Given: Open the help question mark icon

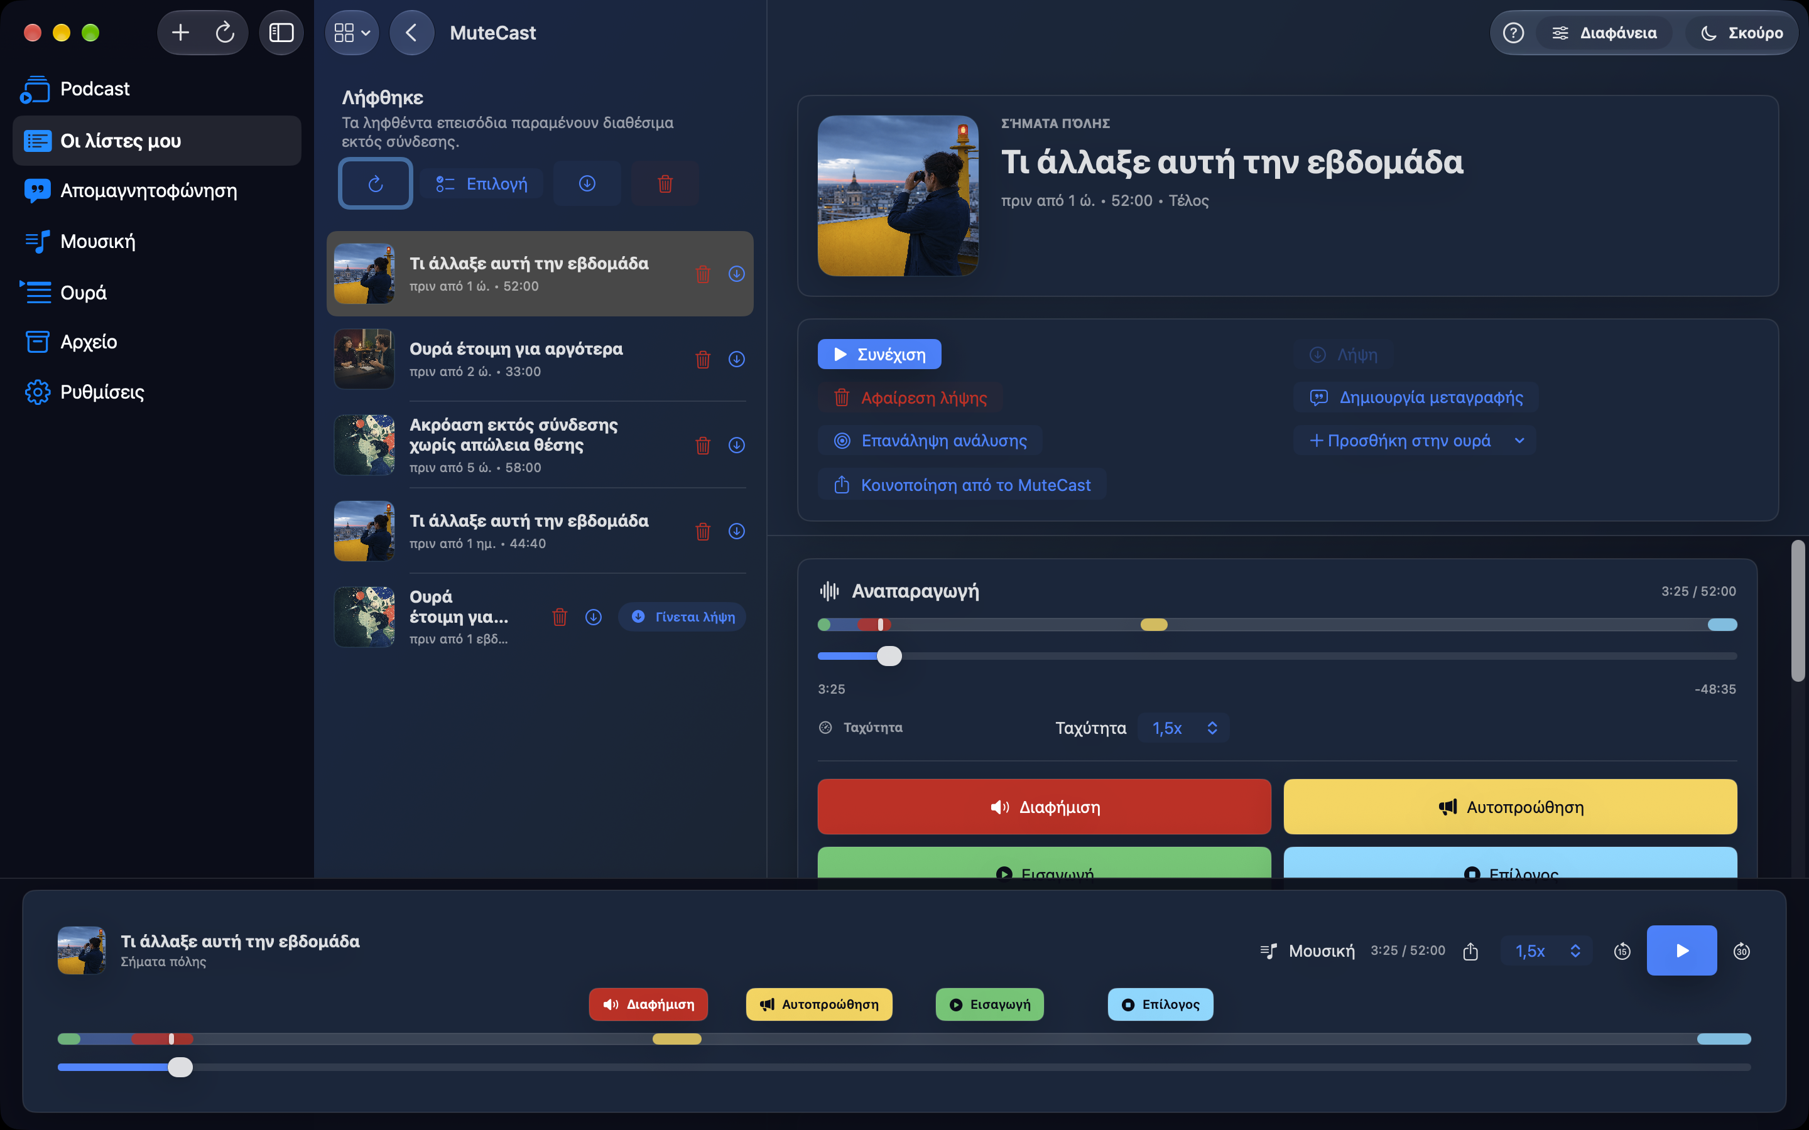Looking at the screenshot, I should pos(1513,33).
